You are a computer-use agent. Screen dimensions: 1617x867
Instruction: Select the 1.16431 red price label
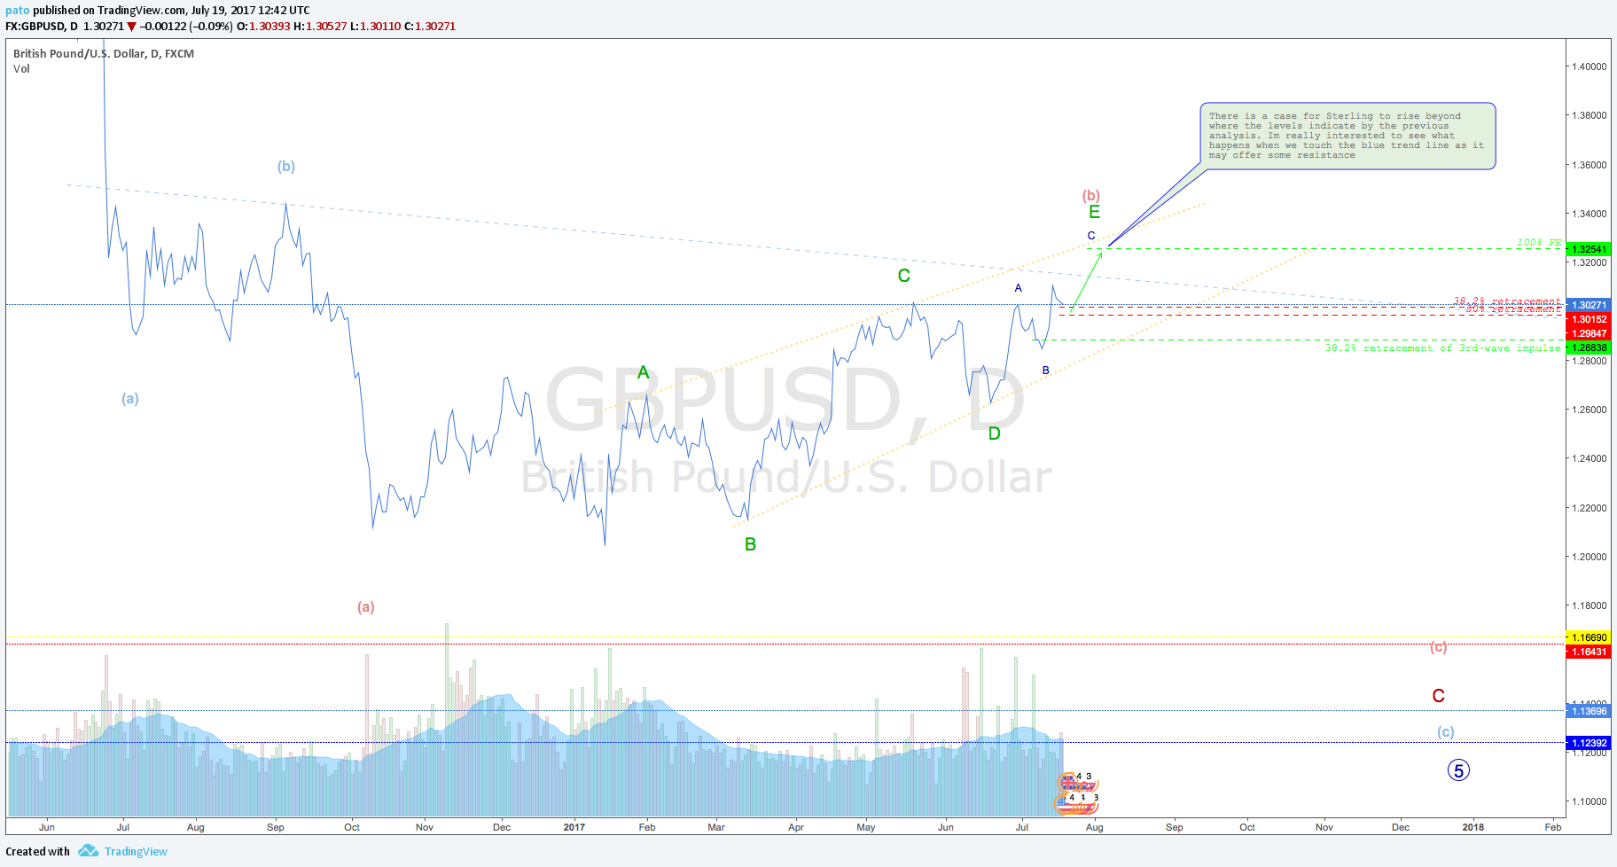1589,652
